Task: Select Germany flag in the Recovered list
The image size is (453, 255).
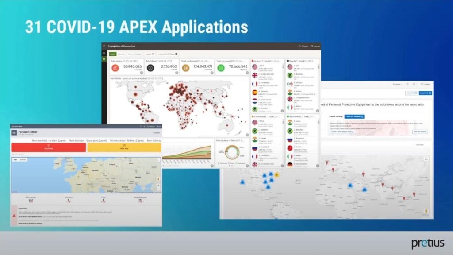Action: click(290, 165)
